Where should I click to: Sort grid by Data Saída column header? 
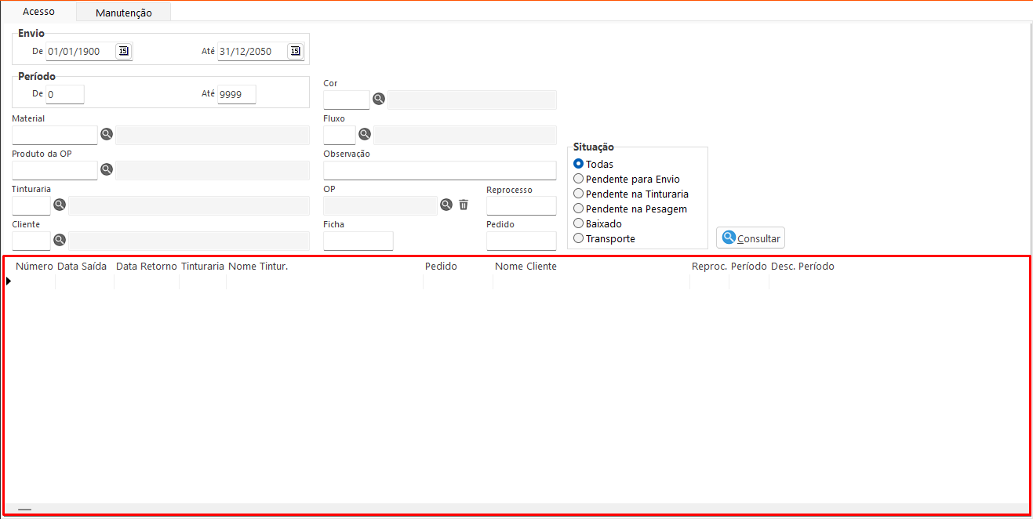click(82, 267)
